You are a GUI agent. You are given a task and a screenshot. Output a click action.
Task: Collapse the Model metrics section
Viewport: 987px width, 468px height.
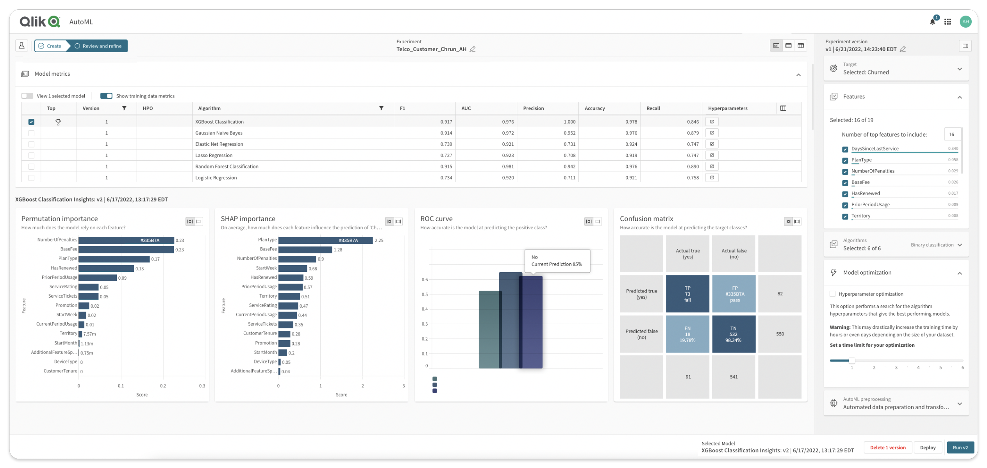pyautogui.click(x=798, y=74)
